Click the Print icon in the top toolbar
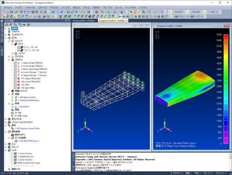 pyautogui.click(x=45, y=12)
